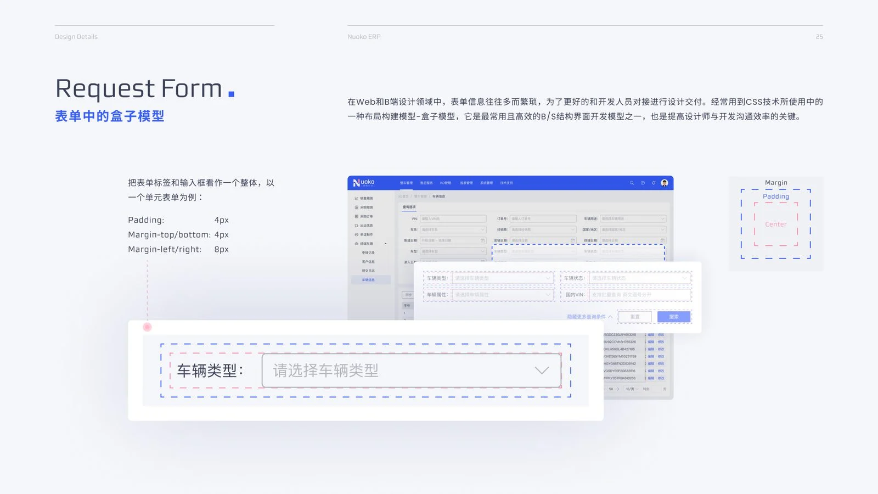The height and width of the screenshot is (494, 878).
Task: Select the 查询选项 tab
Action: click(409, 207)
